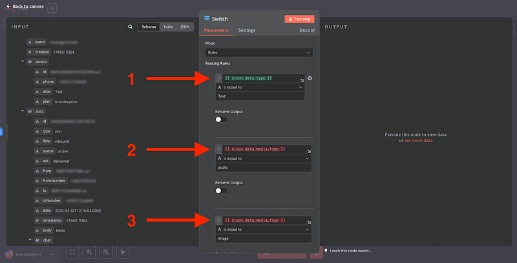
Task: Remove first routing rule with x icon
Action: pyautogui.click(x=310, y=78)
